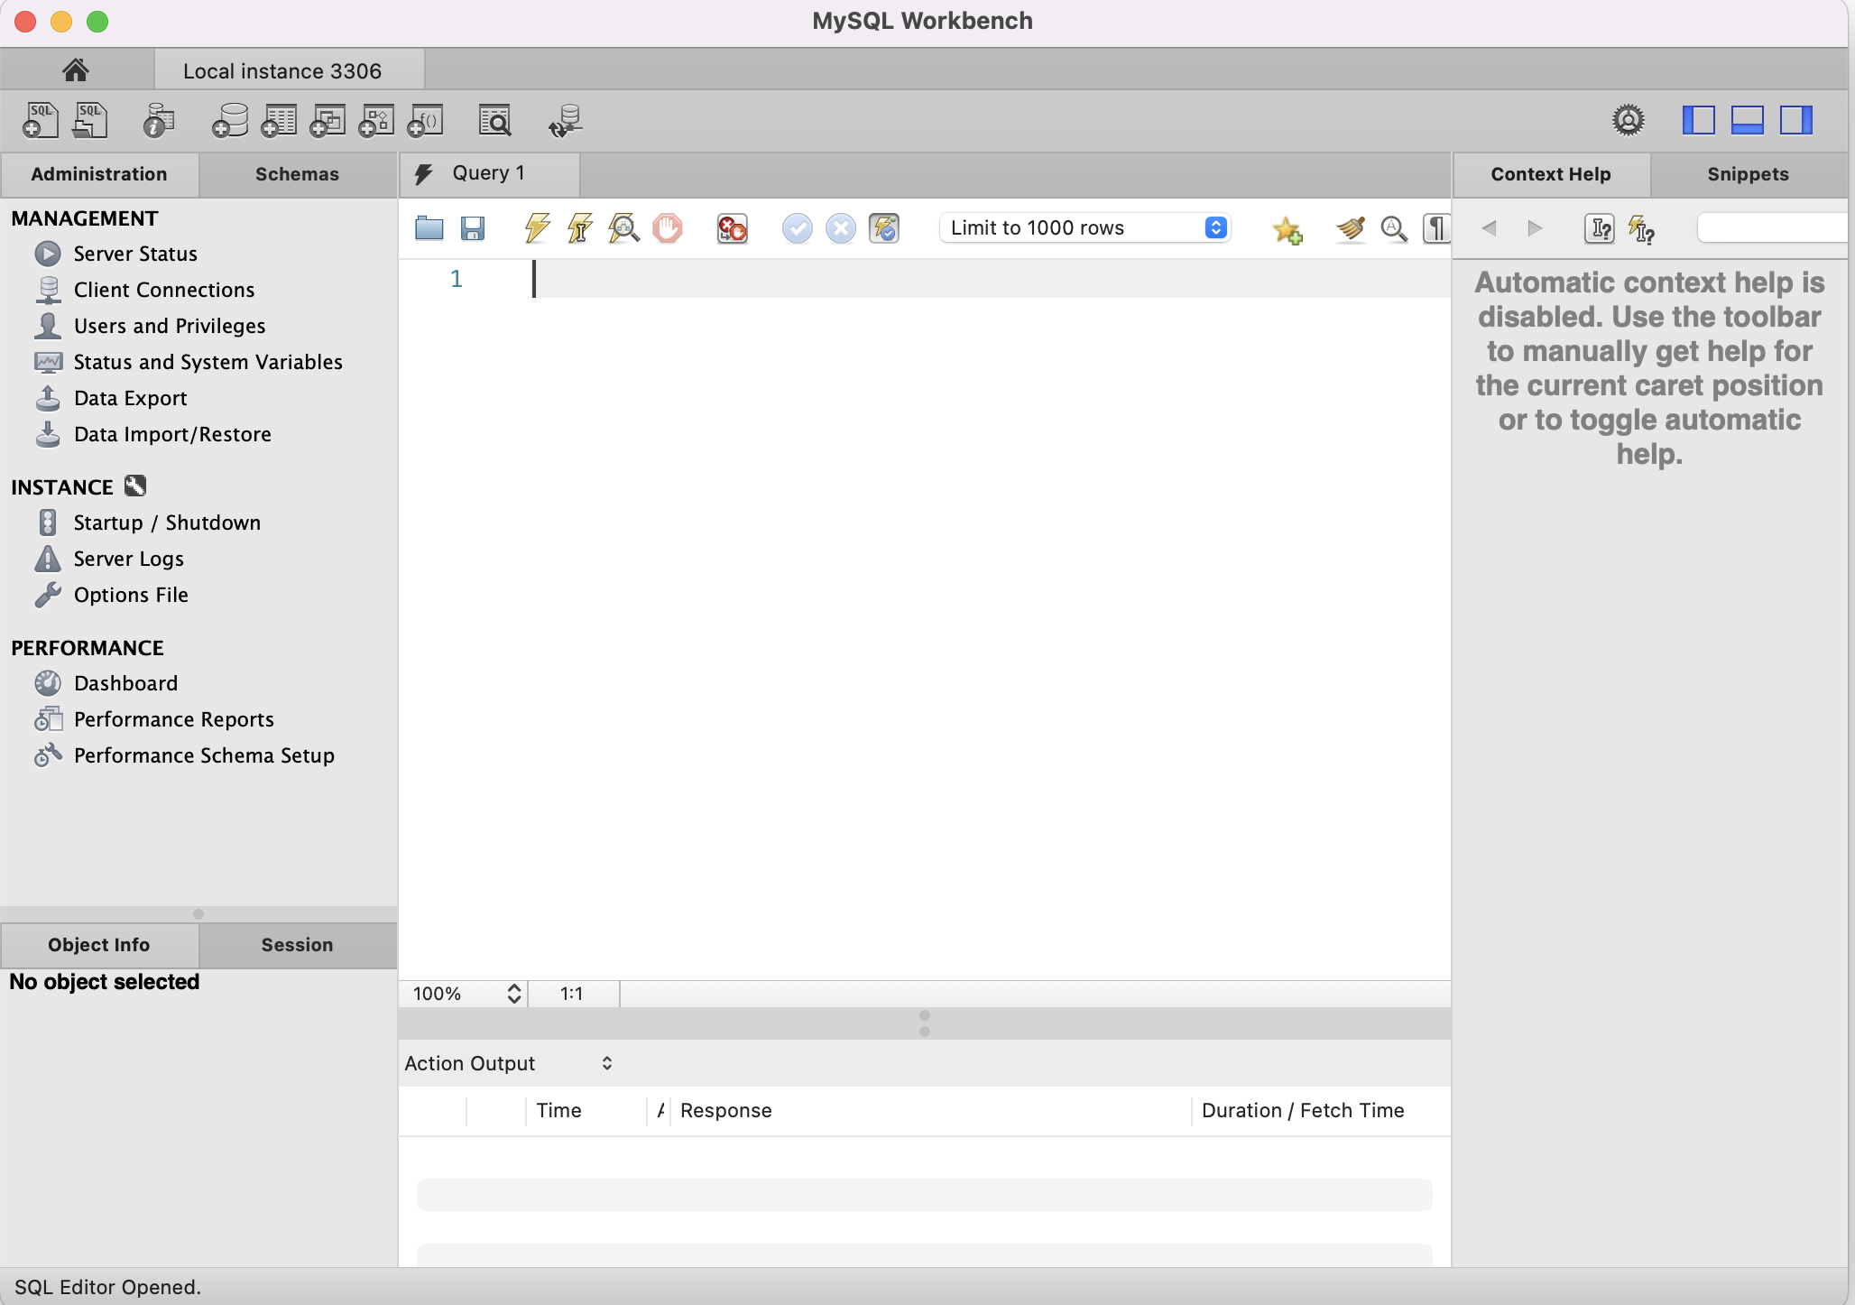Viewport: 1855px width, 1305px height.
Task: Switch to the Schemas tab
Action: pos(297,174)
